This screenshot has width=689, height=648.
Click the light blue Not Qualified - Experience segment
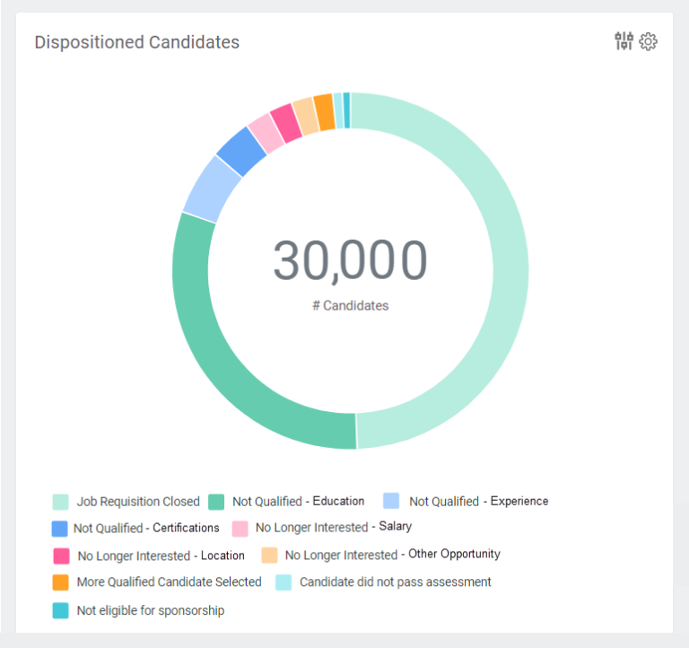click(213, 188)
